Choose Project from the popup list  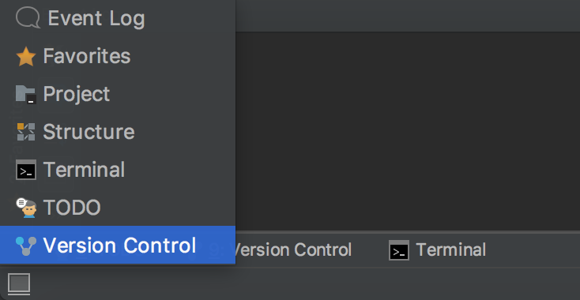118,94
